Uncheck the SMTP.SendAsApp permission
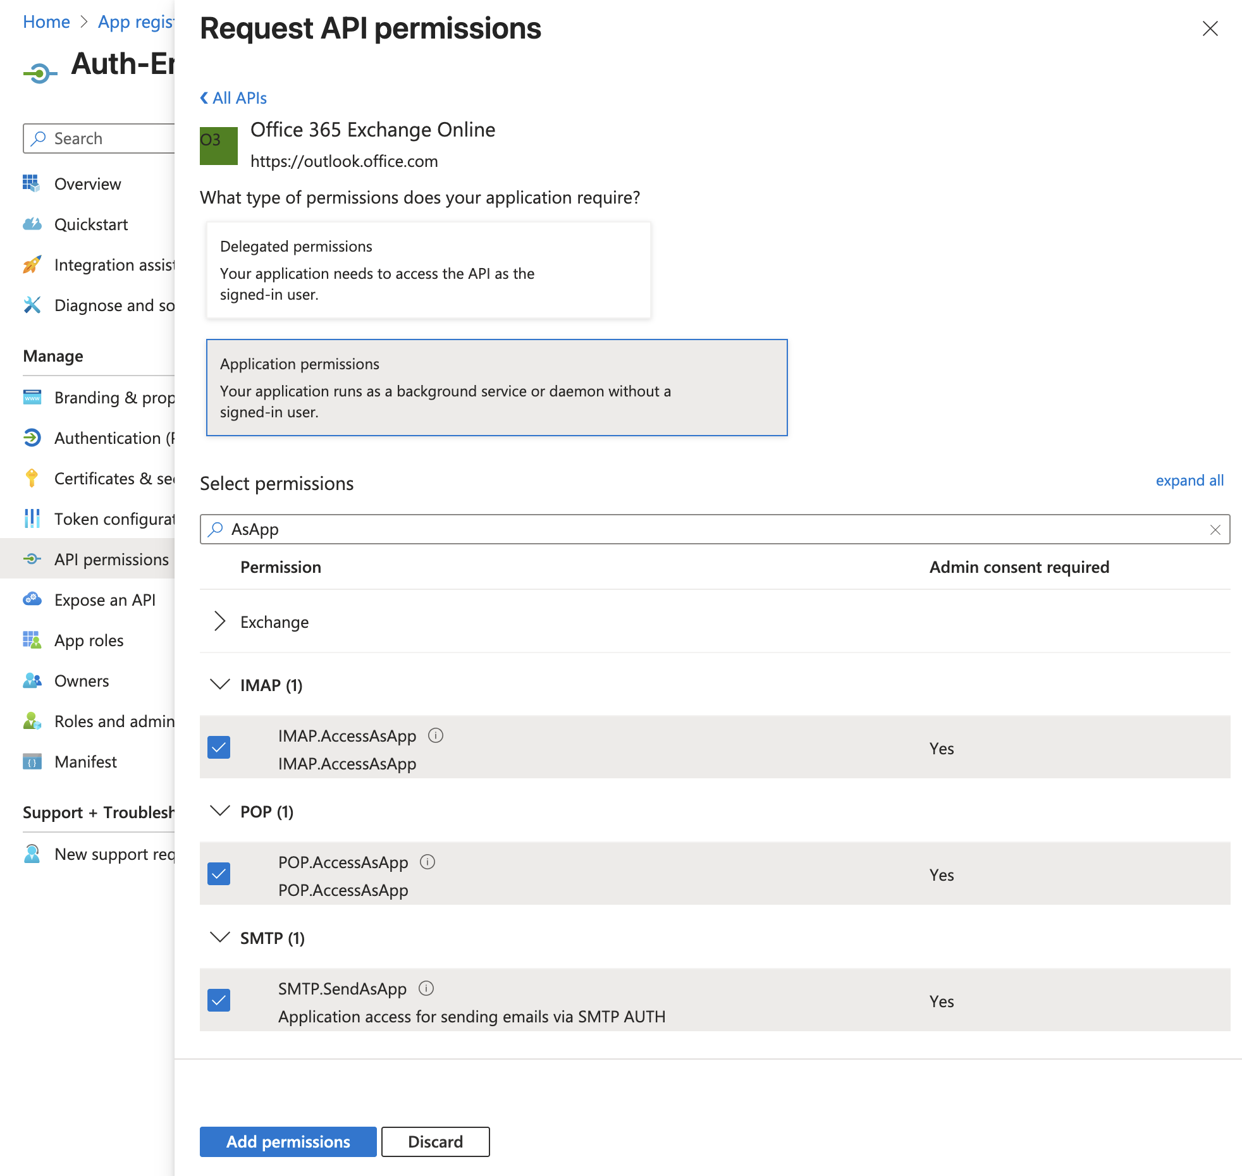The width and height of the screenshot is (1242, 1176). (219, 1000)
